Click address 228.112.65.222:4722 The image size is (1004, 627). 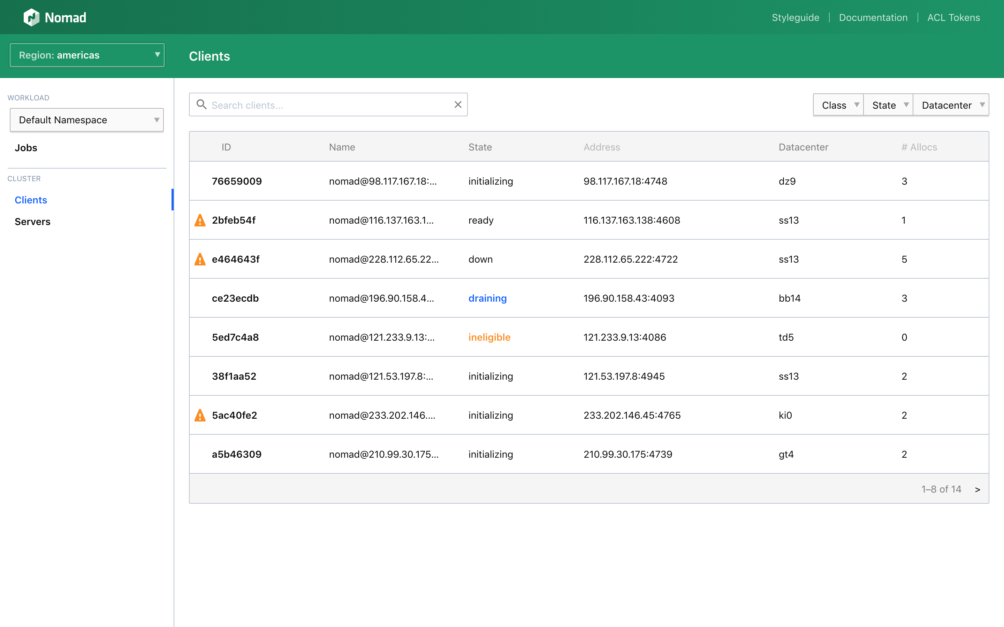(x=631, y=259)
